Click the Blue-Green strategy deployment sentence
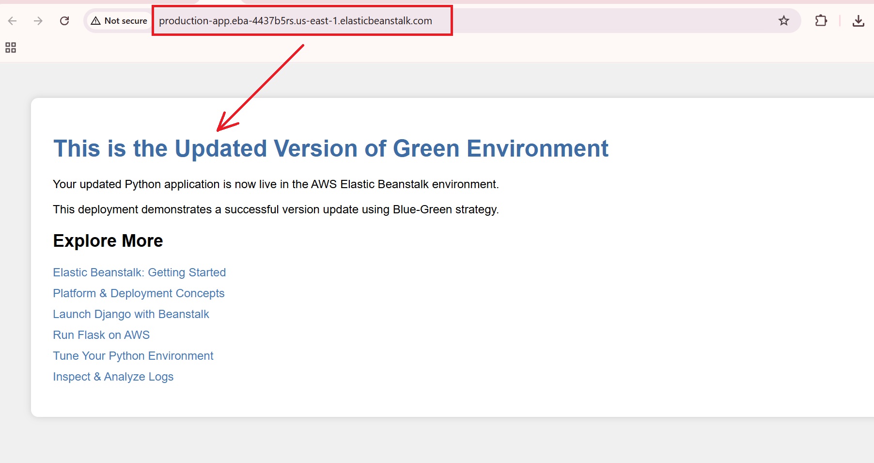This screenshot has width=874, height=463. (275, 209)
